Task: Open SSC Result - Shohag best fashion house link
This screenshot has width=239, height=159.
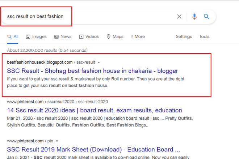Action: 92,71
